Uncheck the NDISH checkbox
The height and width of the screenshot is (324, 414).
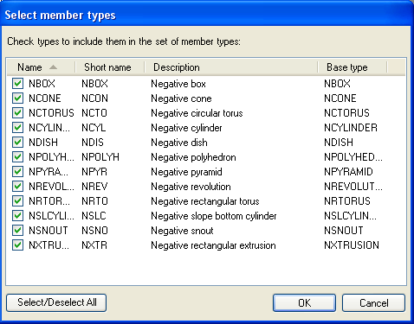pyautogui.click(x=17, y=143)
